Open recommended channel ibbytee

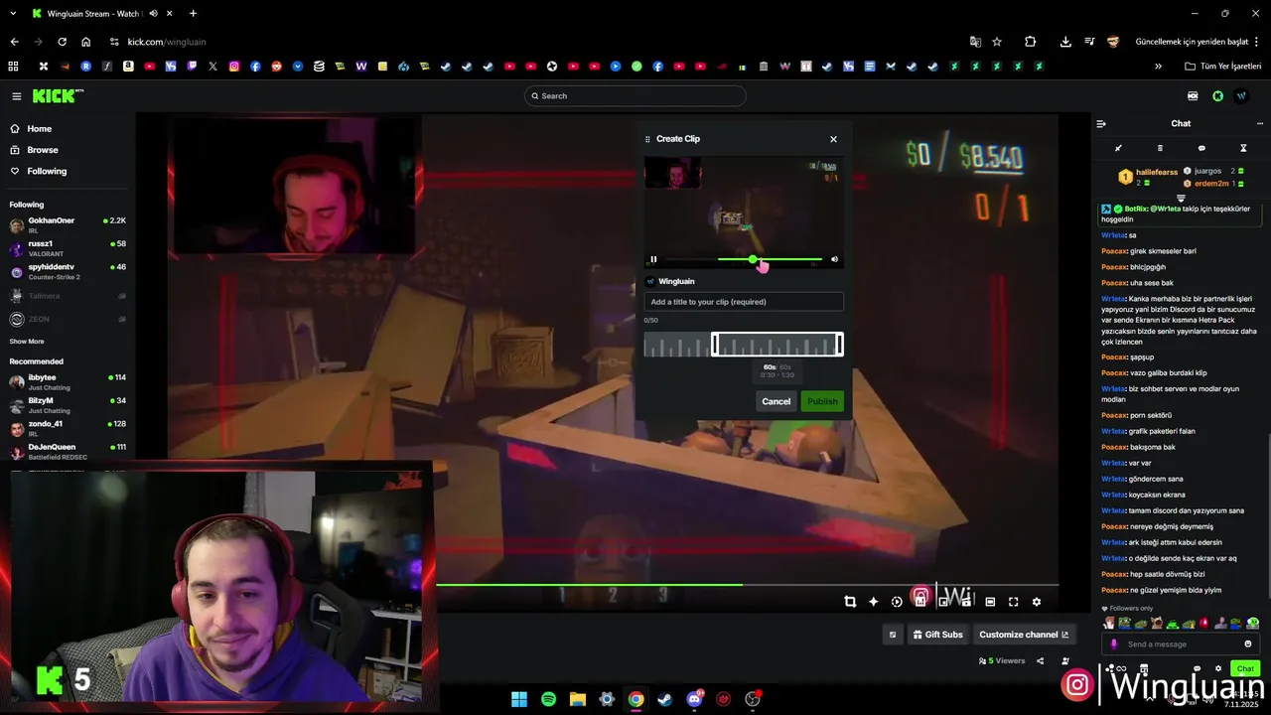click(x=68, y=381)
